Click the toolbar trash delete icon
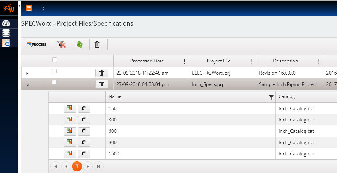Image resolution: width=337 pixels, height=173 pixels. (98, 45)
